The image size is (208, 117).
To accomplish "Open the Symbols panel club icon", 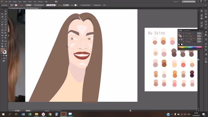I will 201,18.
